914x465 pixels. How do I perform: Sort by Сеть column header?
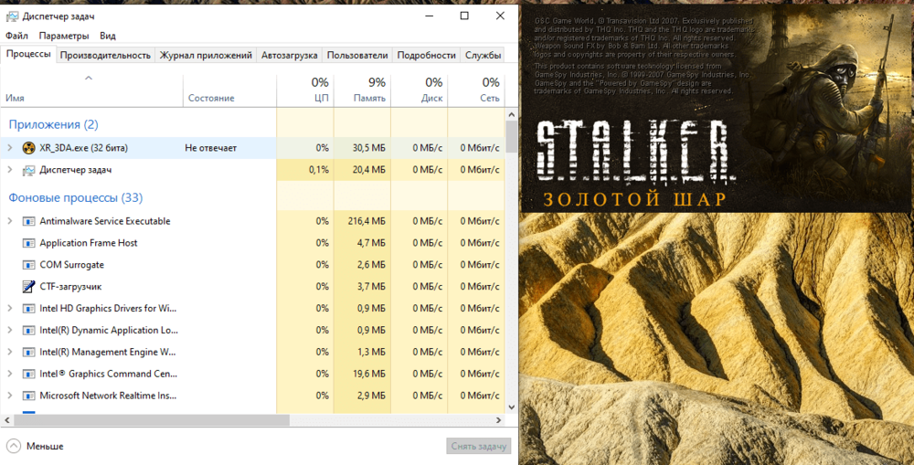coord(476,90)
